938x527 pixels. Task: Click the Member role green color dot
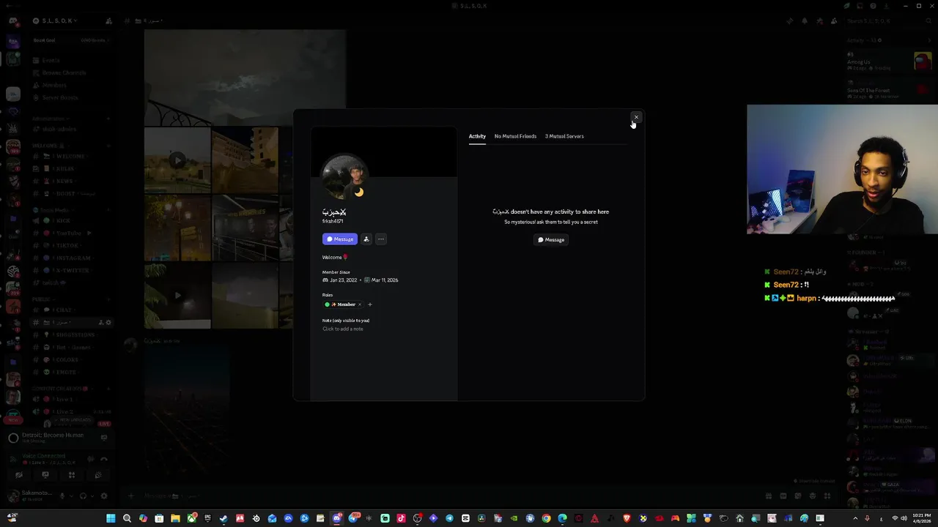coord(328,304)
